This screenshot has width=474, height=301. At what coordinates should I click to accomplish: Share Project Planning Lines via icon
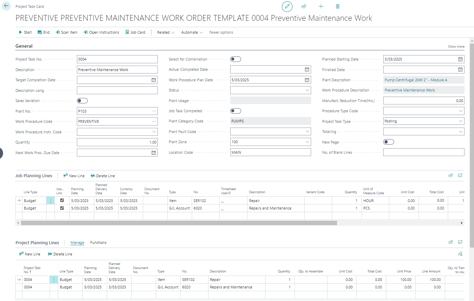(451, 242)
